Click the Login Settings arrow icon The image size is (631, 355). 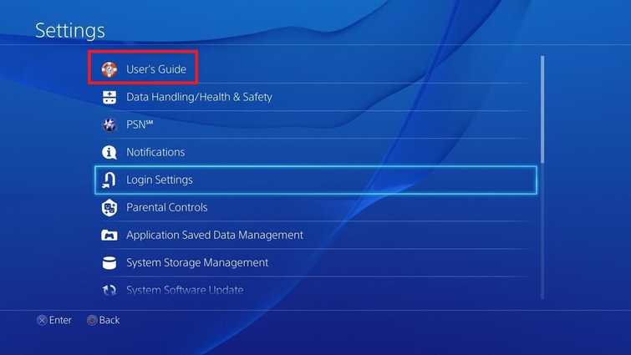tap(109, 180)
